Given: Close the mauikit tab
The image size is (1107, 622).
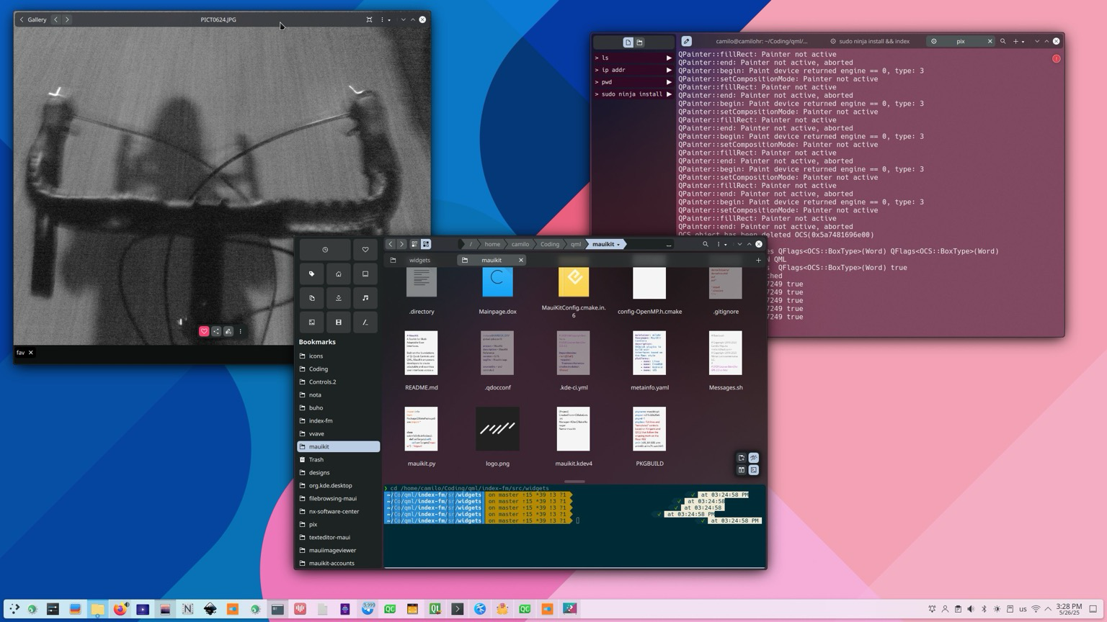Looking at the screenshot, I should tap(521, 261).
